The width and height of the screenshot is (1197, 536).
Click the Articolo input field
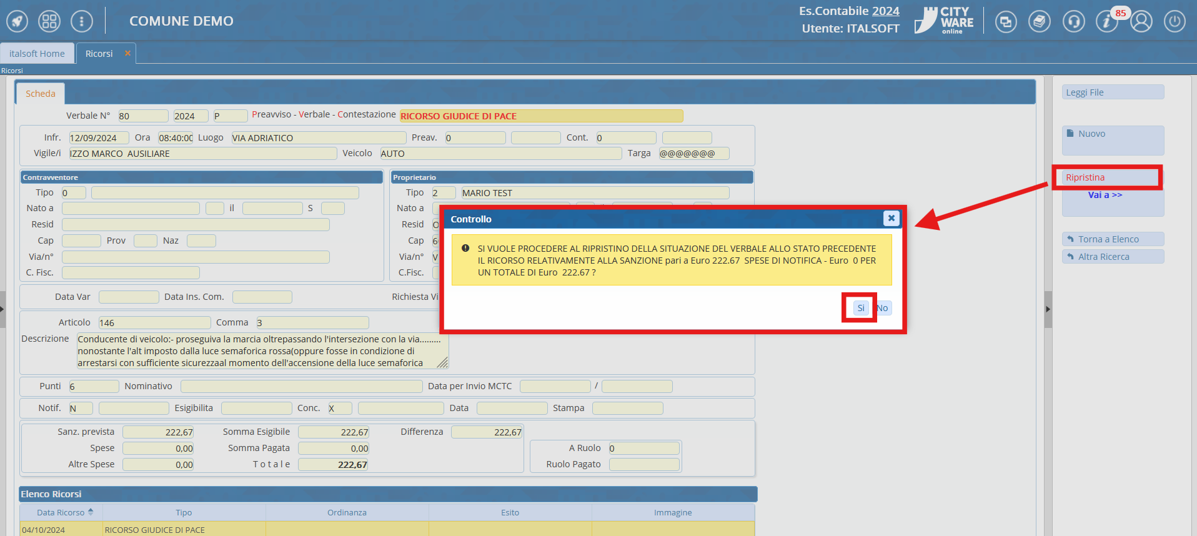click(154, 323)
